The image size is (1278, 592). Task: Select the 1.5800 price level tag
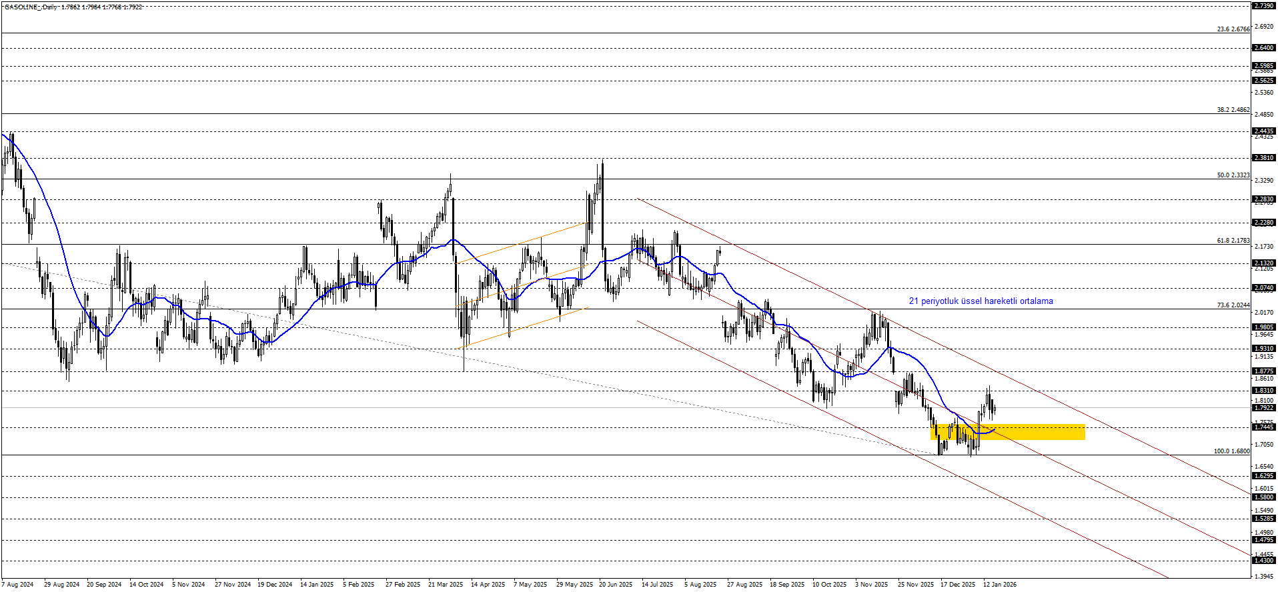1263,497
